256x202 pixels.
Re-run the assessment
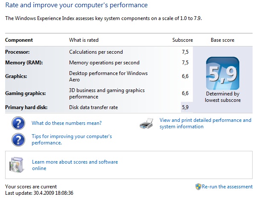tap(227, 187)
